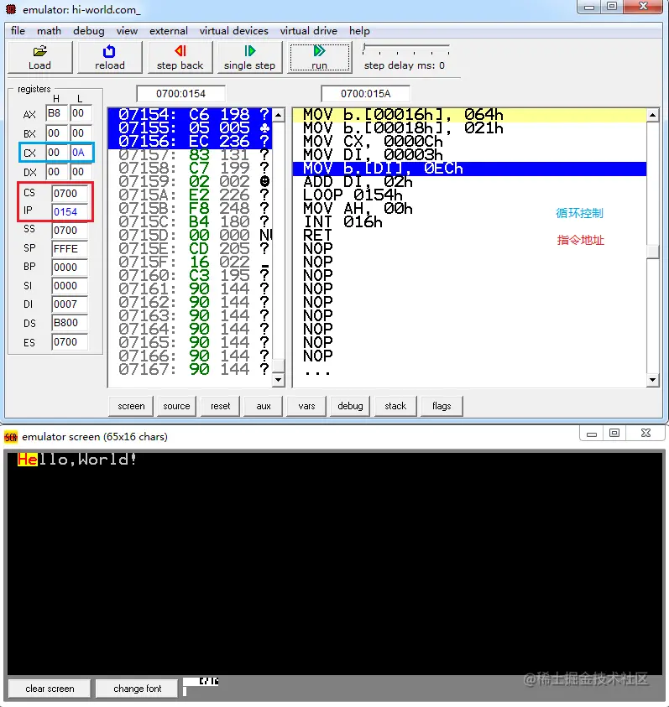The height and width of the screenshot is (707, 669).
Task: Select instruction ADD DI, 02h
Action: point(469,182)
